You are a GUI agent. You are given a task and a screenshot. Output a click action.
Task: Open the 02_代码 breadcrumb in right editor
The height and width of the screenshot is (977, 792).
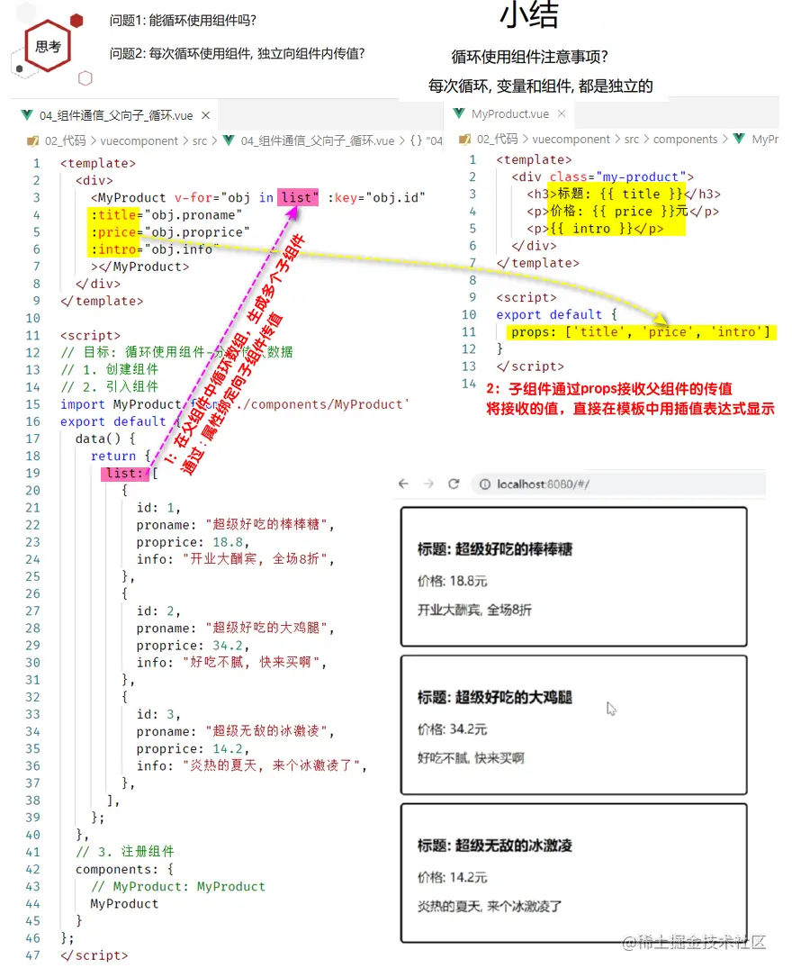497,139
